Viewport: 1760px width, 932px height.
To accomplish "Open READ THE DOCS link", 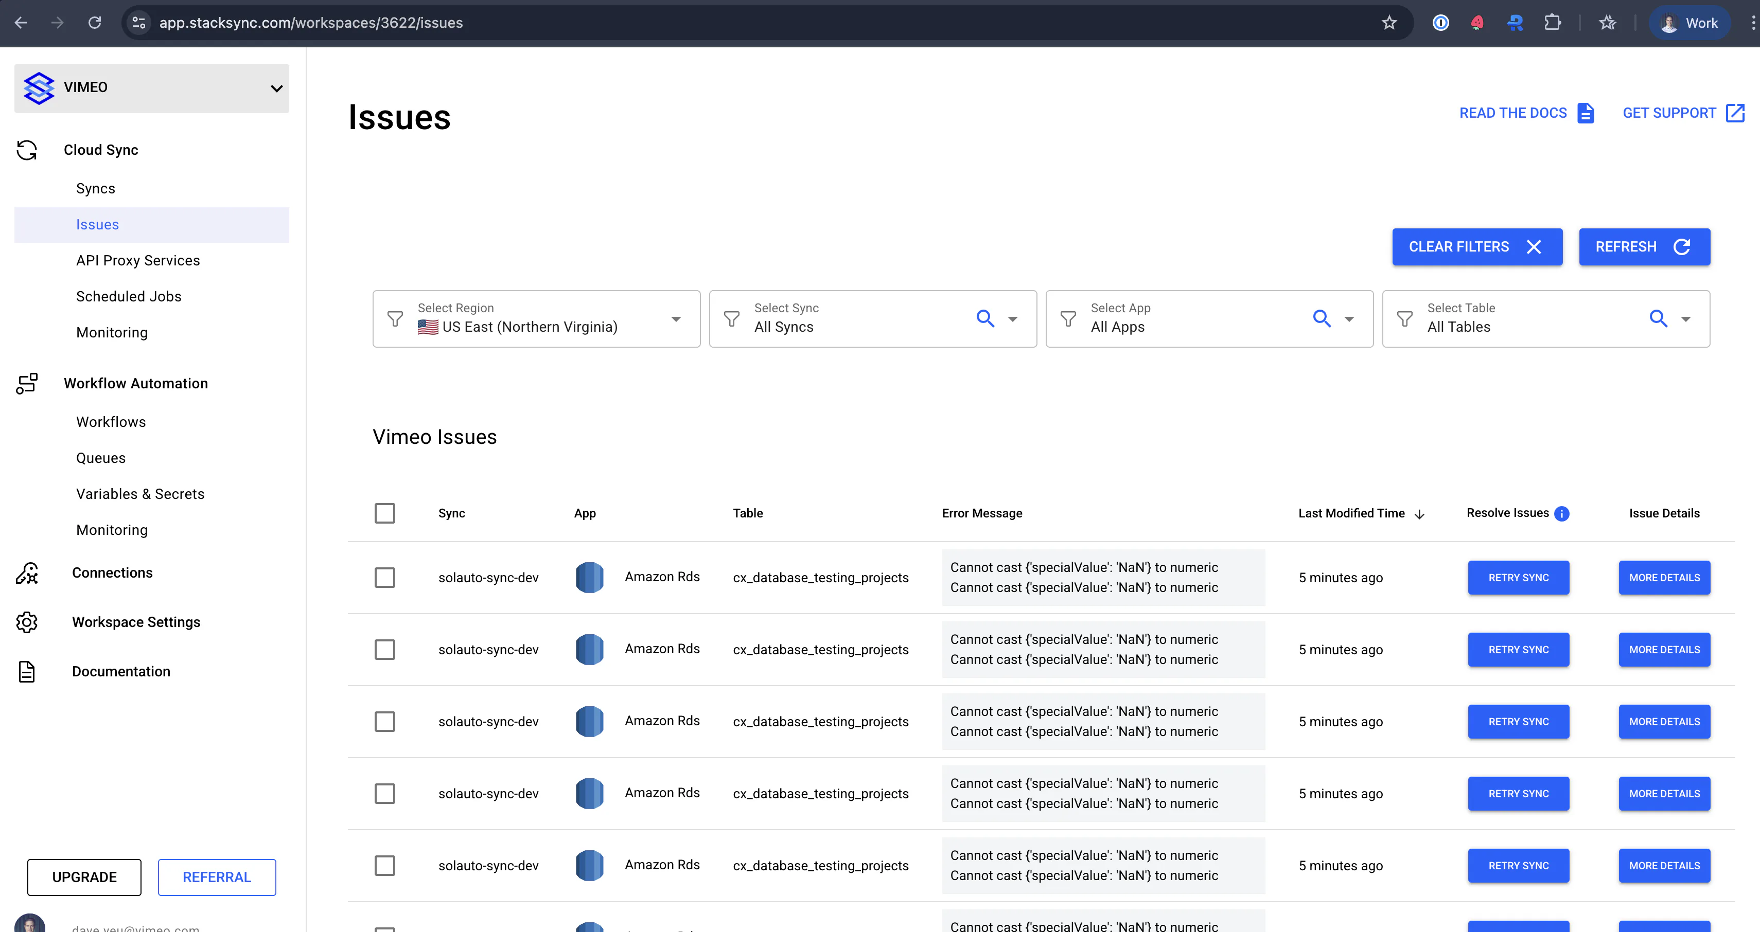I will click(1526, 113).
